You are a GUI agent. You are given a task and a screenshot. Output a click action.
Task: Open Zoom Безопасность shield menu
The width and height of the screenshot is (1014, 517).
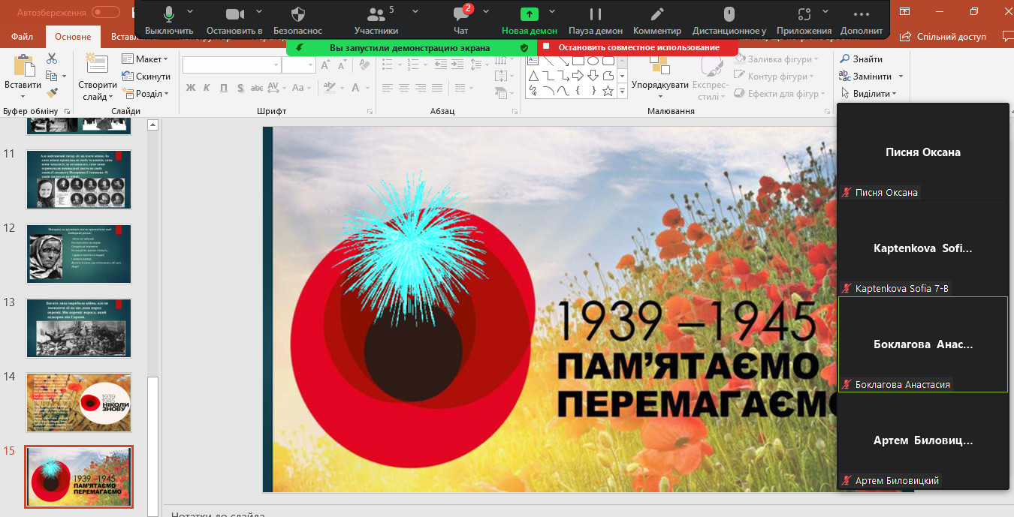tap(297, 20)
